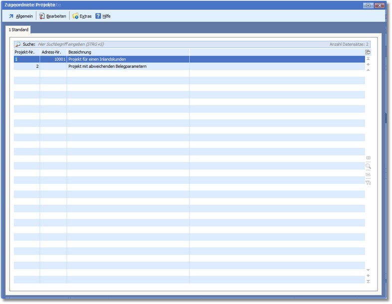The height and width of the screenshot is (304, 392).
Task: Click the magnifier icon beside Suche
Action: click(x=18, y=44)
